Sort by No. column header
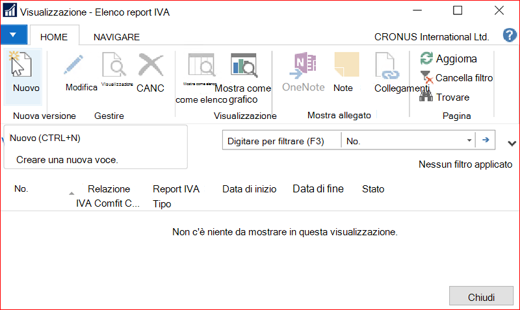This screenshot has height=310, width=520. click(21, 188)
